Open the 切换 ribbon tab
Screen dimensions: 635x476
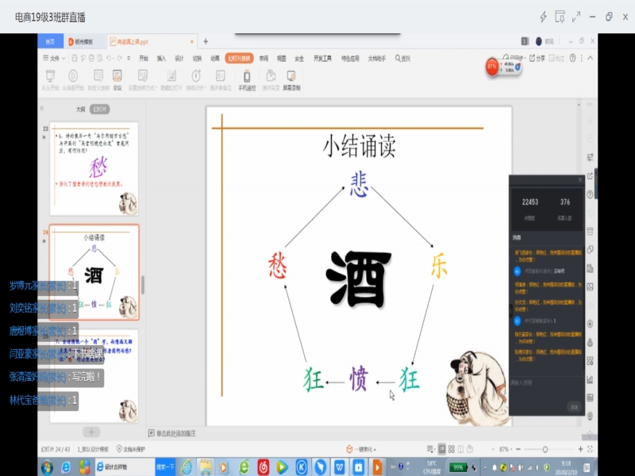197,58
